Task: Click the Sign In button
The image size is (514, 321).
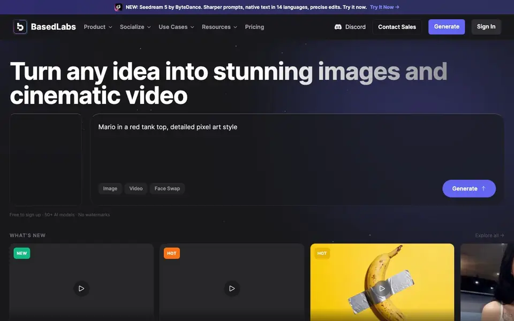Action: pyautogui.click(x=486, y=27)
